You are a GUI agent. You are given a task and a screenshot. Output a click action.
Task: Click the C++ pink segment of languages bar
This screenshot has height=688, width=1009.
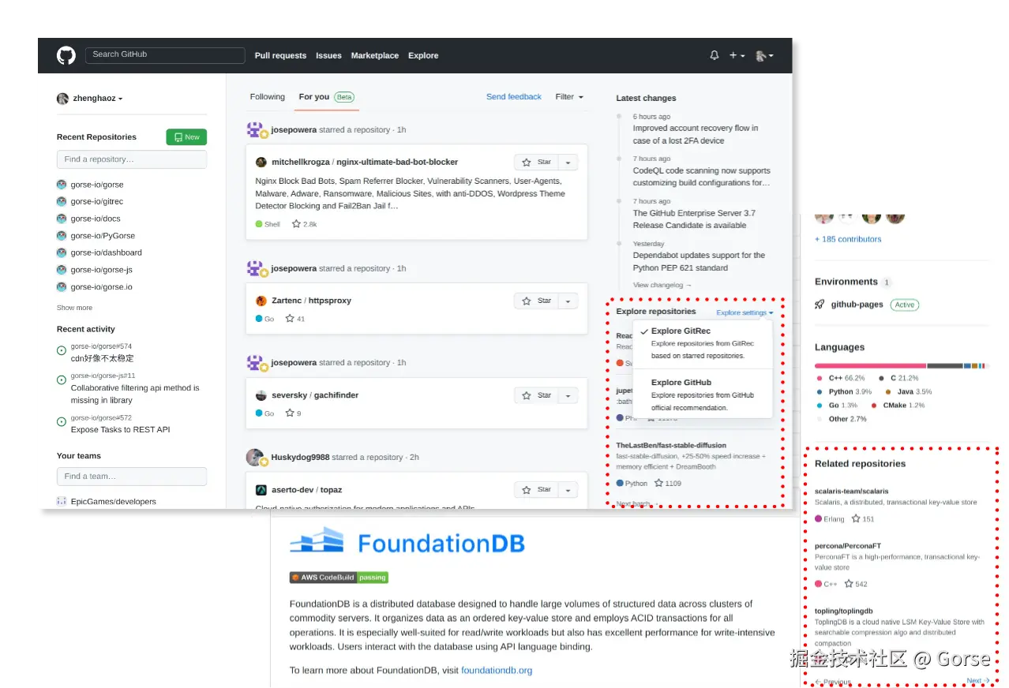pos(871,366)
